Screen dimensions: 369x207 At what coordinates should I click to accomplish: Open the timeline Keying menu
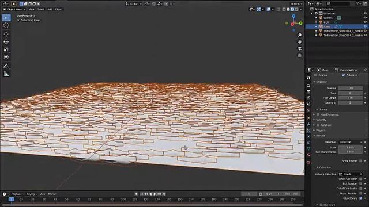[32, 194]
